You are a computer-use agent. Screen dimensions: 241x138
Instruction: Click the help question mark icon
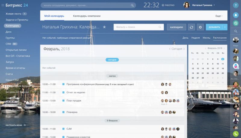pos(236,5)
